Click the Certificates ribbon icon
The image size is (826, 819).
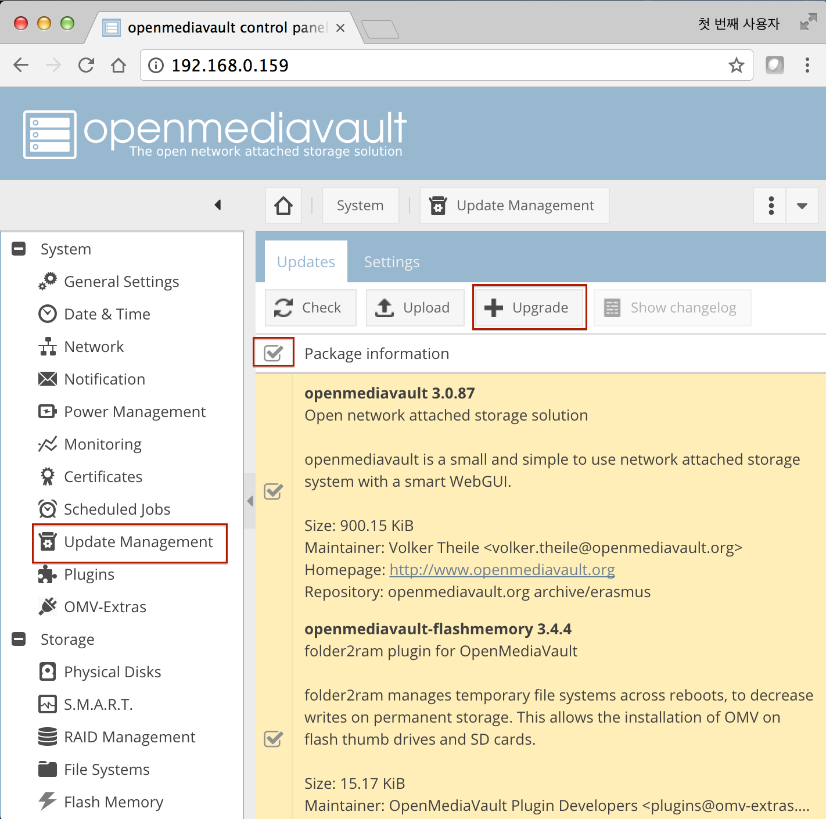click(x=48, y=476)
